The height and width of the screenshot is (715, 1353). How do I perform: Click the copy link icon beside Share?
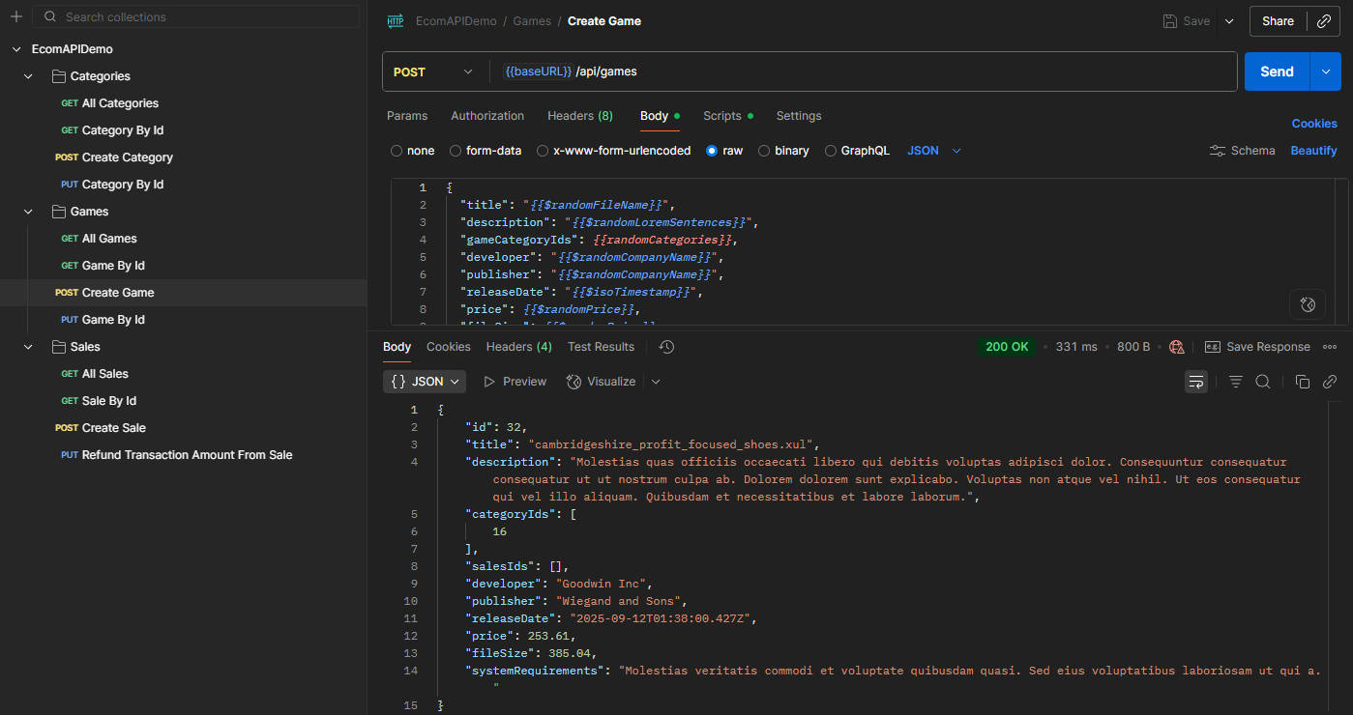point(1324,21)
